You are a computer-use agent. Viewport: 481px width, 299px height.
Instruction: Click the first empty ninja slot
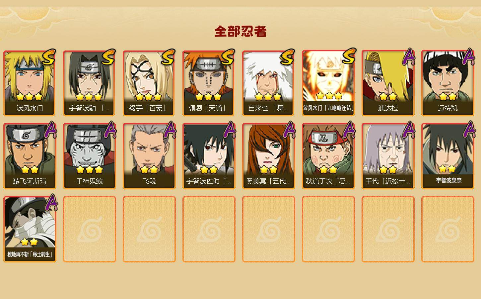click(89, 229)
